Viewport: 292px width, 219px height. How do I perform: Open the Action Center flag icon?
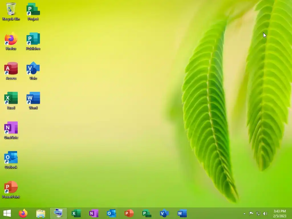251,213
